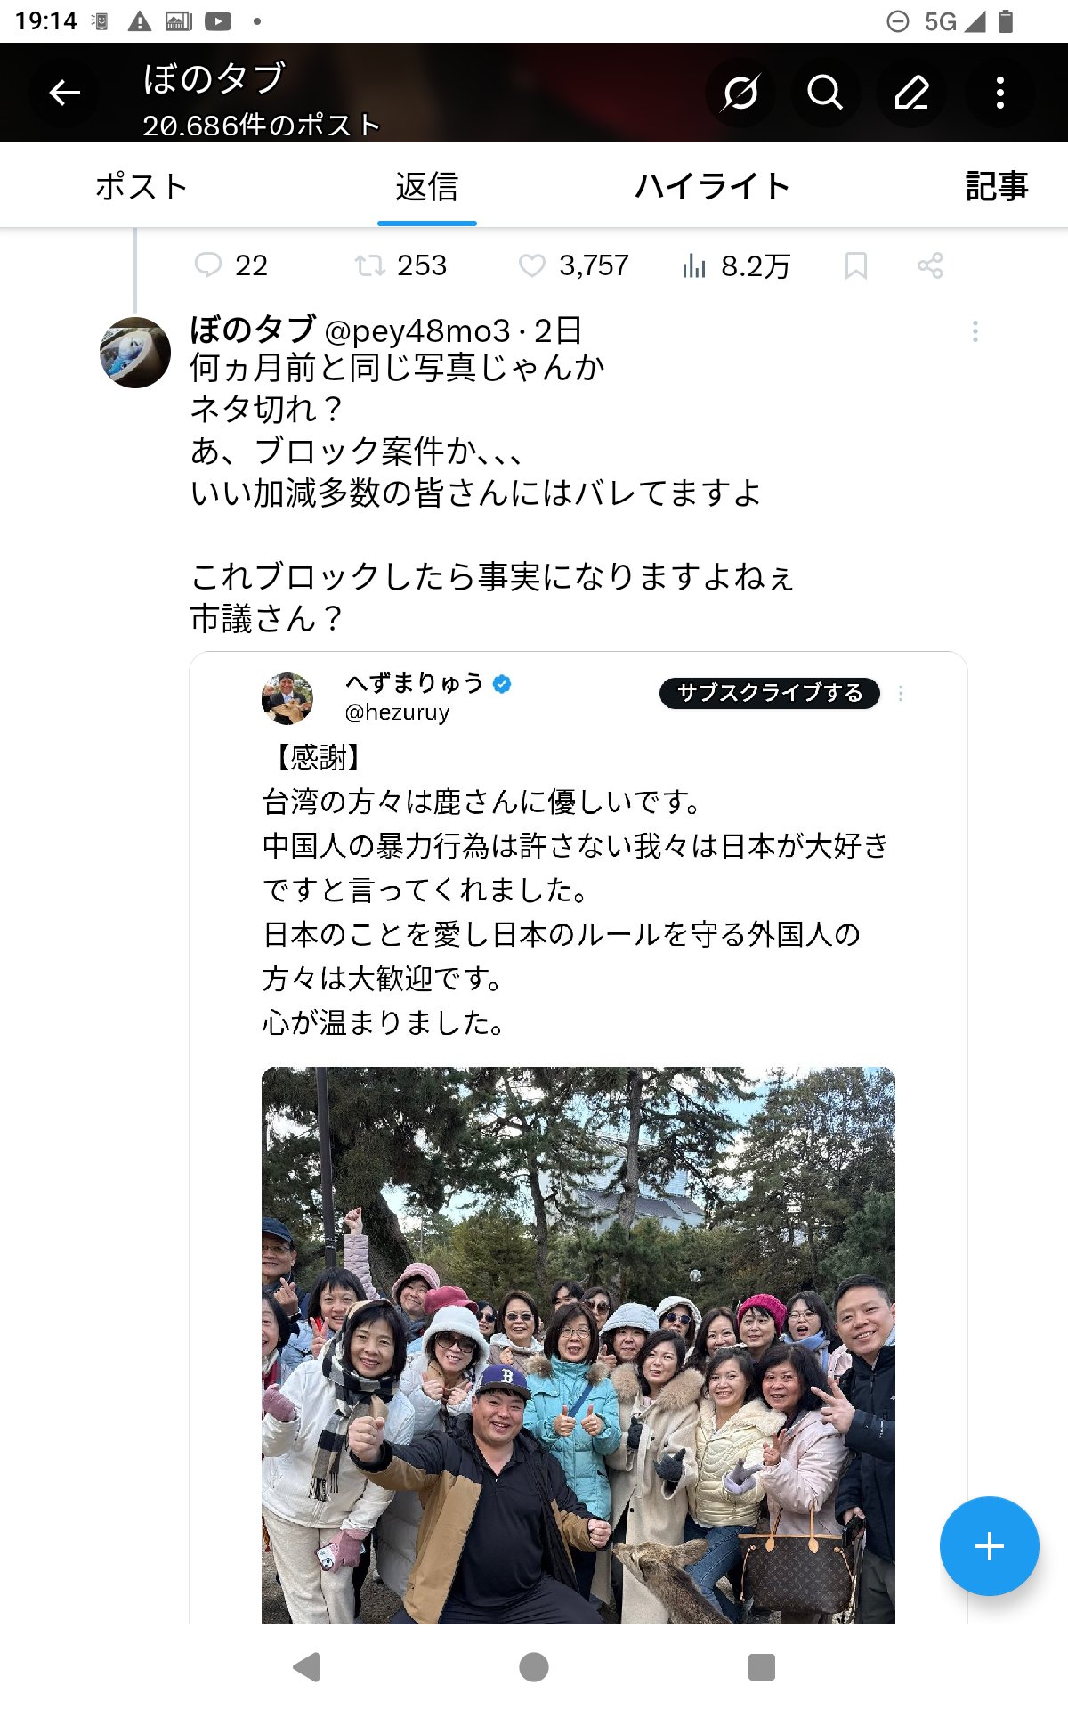Image resolution: width=1068 pixels, height=1710 pixels.
Task: Tap the Grok slashed-circle icon
Action: (740, 93)
